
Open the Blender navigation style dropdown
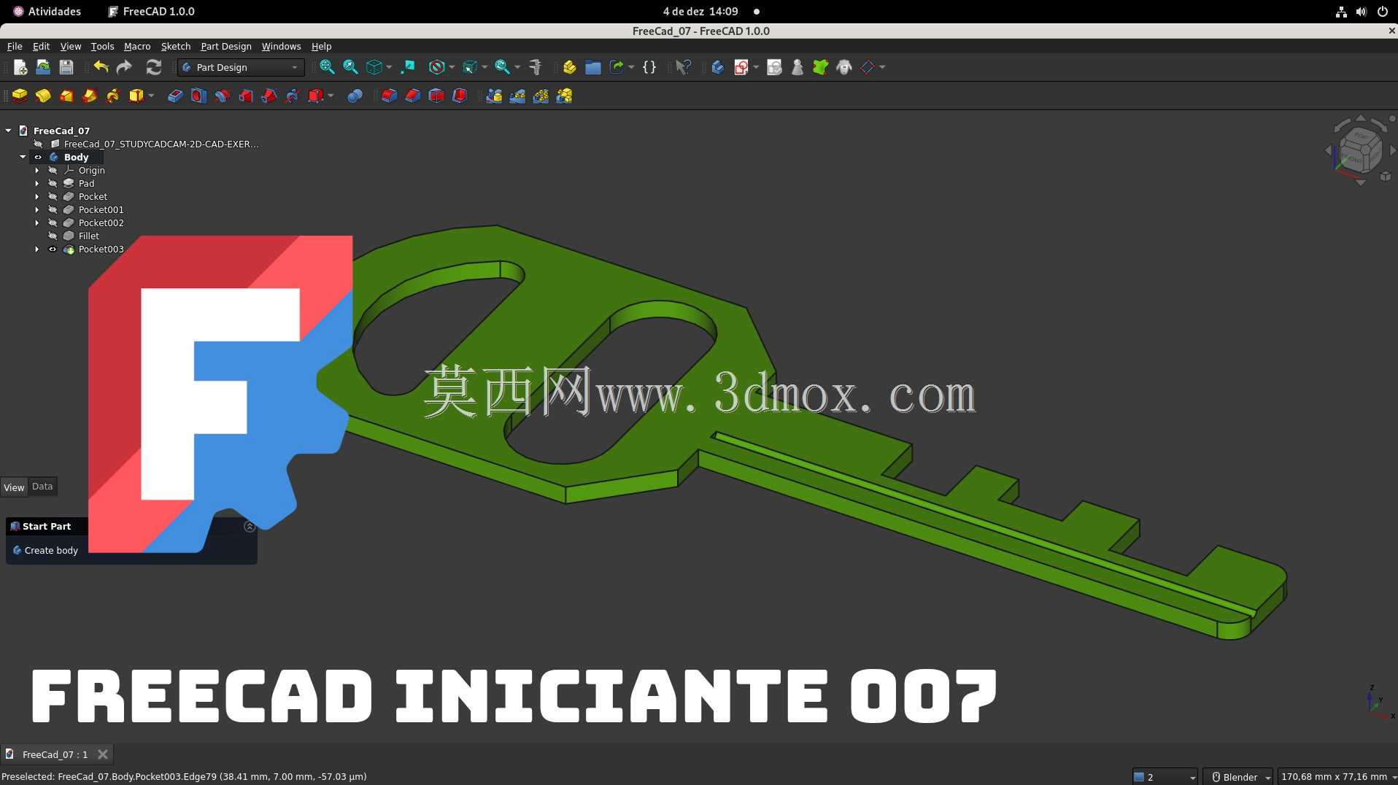[x=1237, y=777]
